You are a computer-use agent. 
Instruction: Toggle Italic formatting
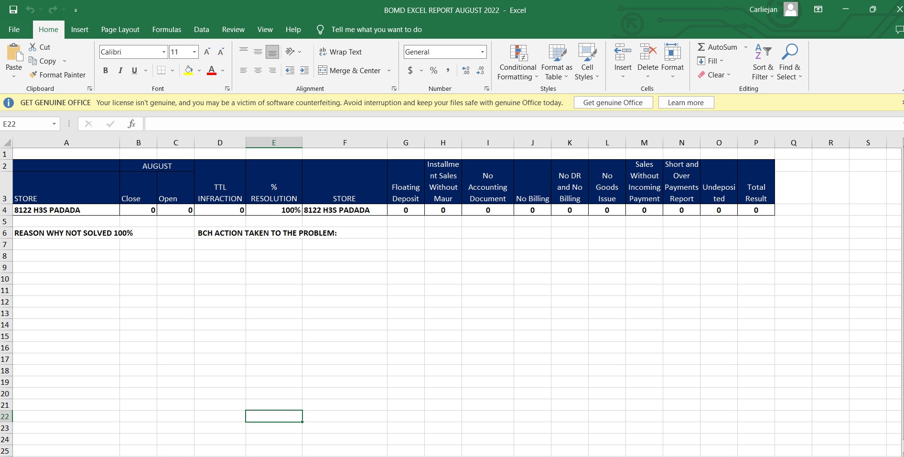point(120,71)
